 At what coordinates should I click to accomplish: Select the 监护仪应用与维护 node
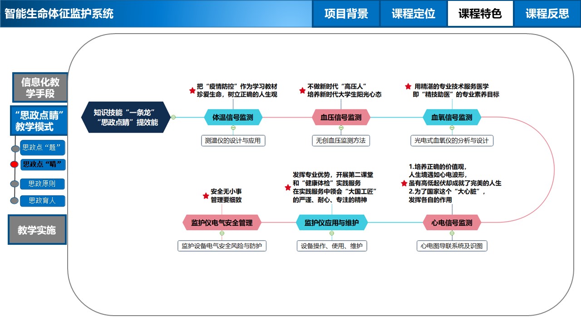[332, 223]
